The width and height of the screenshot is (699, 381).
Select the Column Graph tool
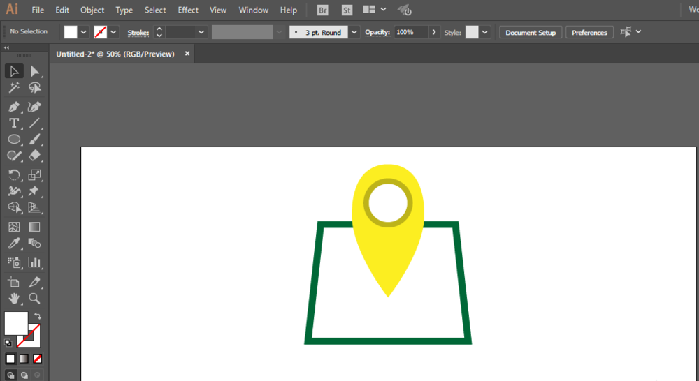[x=34, y=262]
